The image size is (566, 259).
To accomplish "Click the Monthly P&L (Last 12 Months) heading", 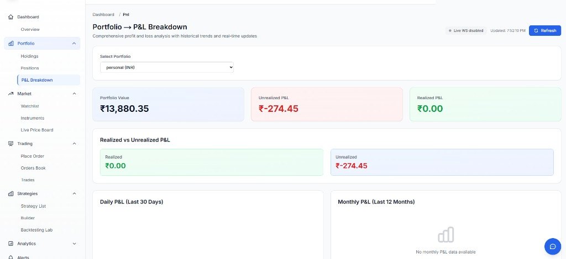I will [376, 202].
